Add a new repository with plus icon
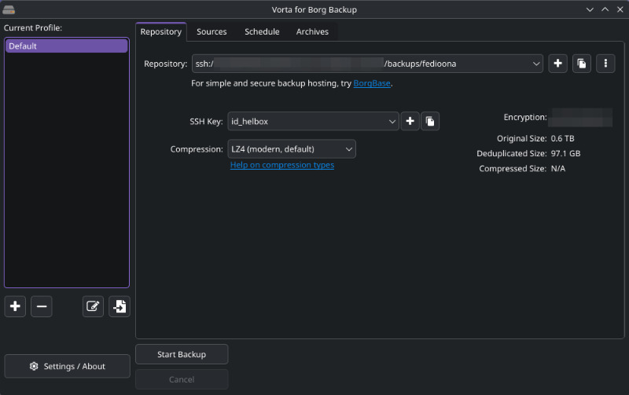Screen dimensions: 629x395 click(x=557, y=64)
